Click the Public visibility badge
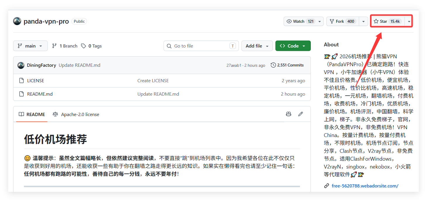The height and width of the screenshot is (200, 427). coord(79,21)
